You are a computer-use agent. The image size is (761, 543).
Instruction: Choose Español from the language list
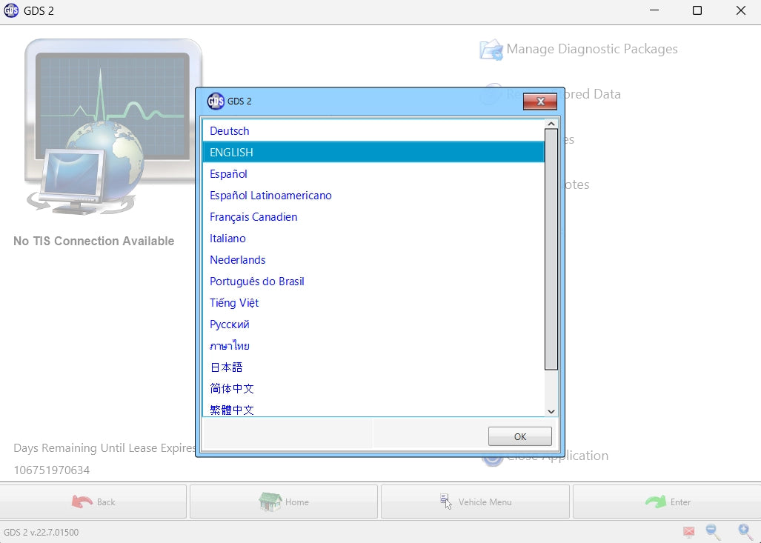[373, 174]
